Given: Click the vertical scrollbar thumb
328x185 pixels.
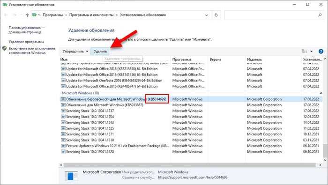Looking at the screenshot, I should pyautogui.click(x=325, y=150).
